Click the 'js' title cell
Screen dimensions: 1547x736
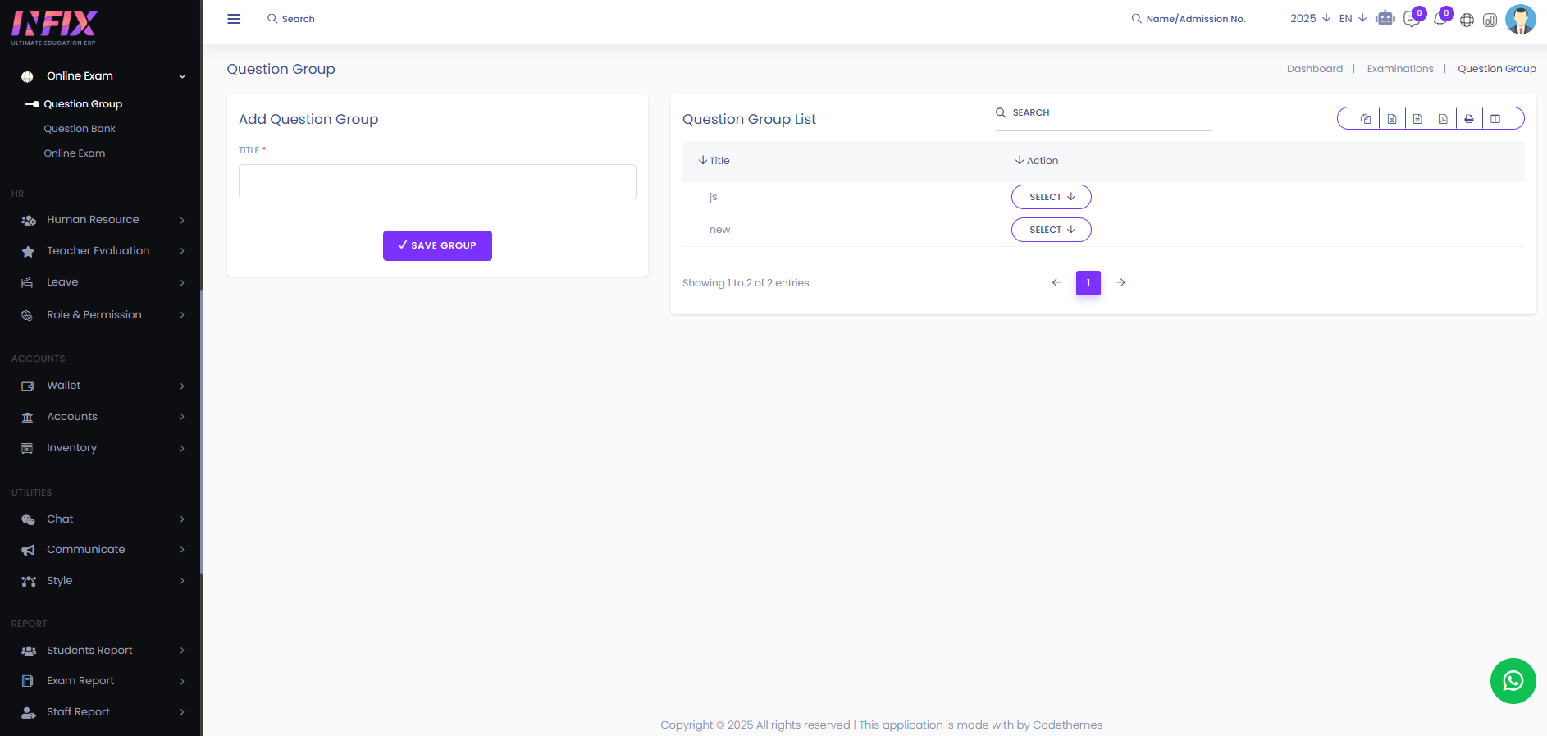[714, 197]
